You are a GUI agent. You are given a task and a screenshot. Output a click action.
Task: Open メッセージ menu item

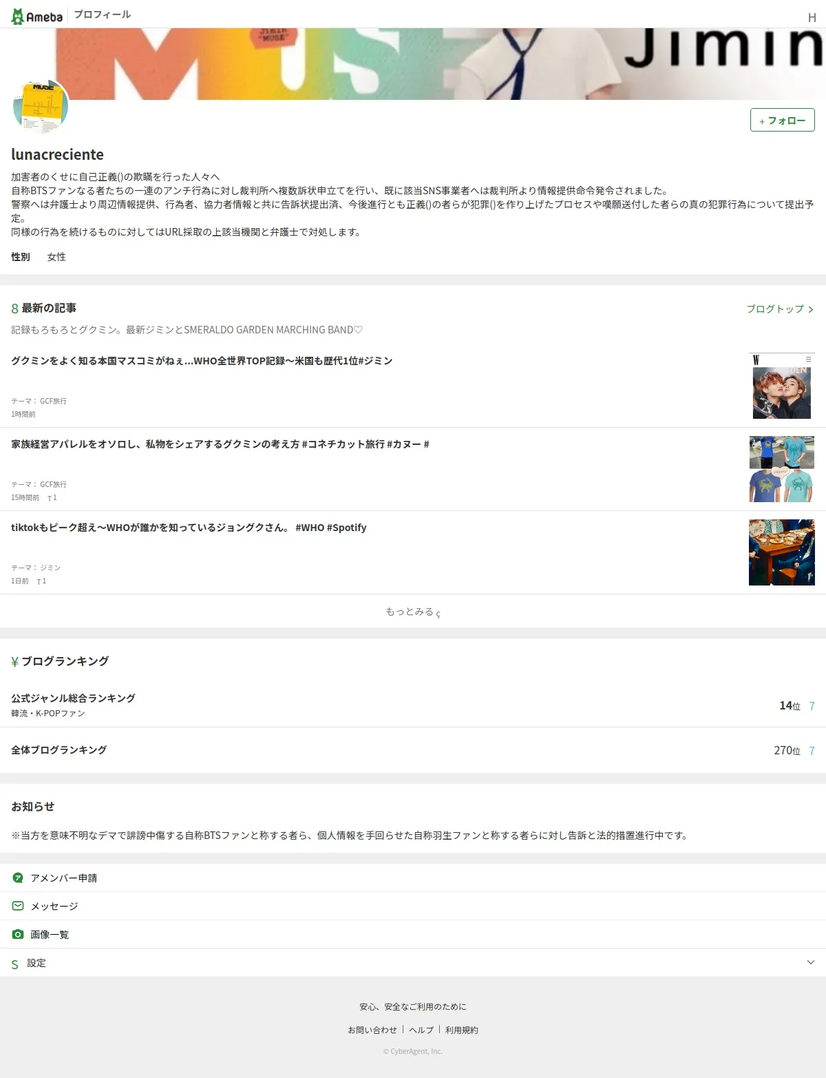click(413, 906)
